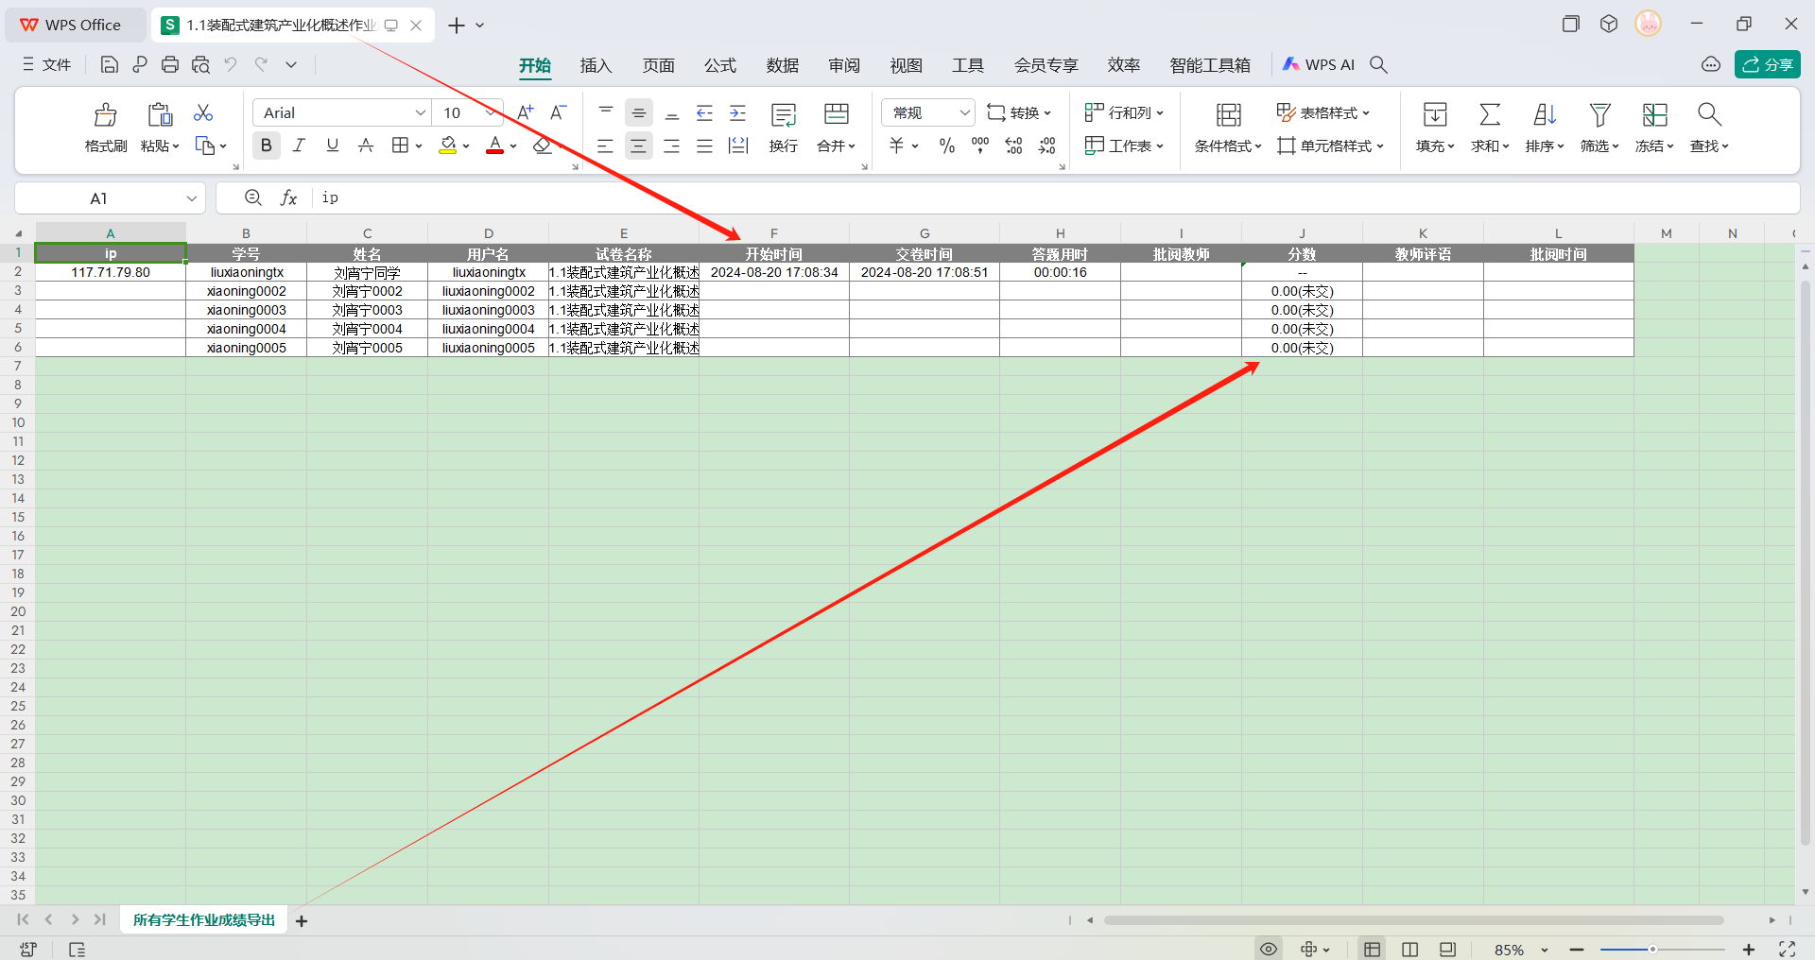Click the Print icon in quick toolbar
This screenshot has height=960, width=1815.
(170, 64)
